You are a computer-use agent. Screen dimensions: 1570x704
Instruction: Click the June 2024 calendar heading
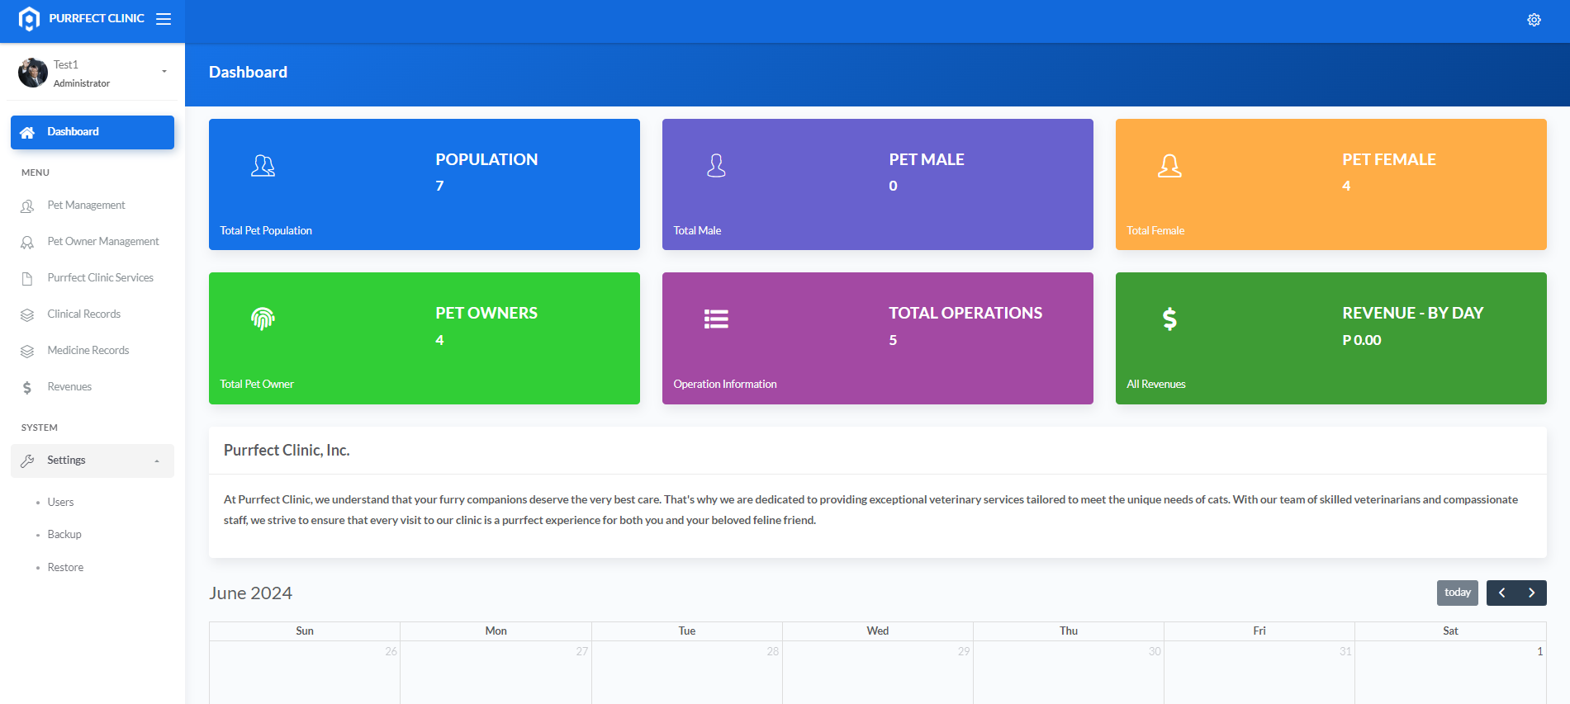click(x=250, y=593)
